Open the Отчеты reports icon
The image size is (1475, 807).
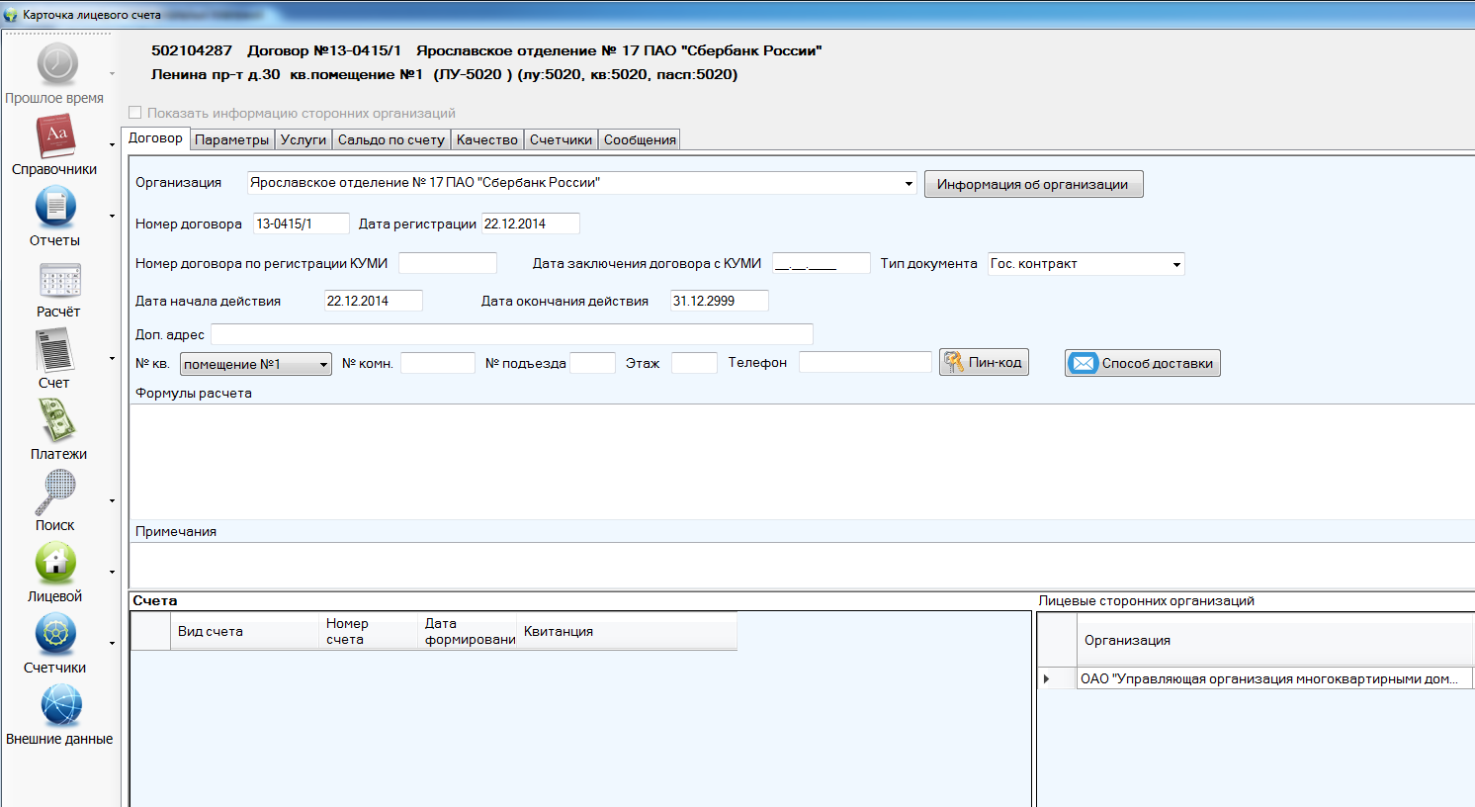[x=56, y=208]
